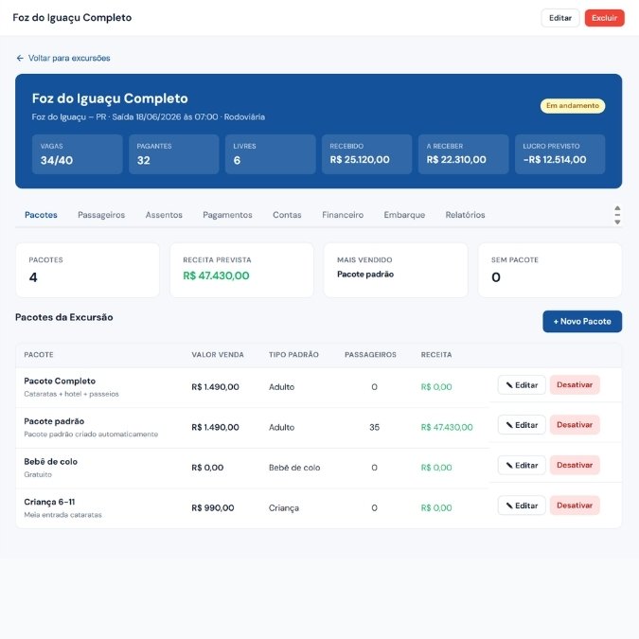This screenshot has width=639, height=639.
Task: Click the Bebê de colo name cell
Action: click(x=50, y=462)
